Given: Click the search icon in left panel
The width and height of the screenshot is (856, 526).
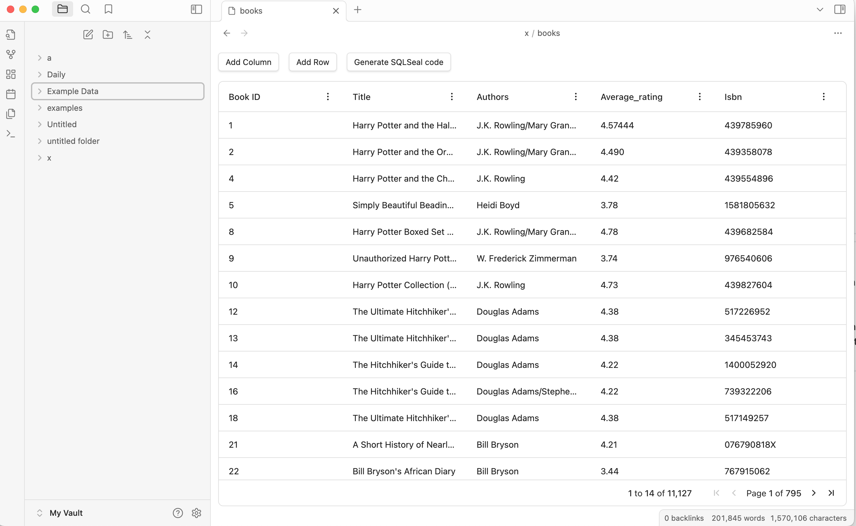Looking at the screenshot, I should [x=86, y=9].
